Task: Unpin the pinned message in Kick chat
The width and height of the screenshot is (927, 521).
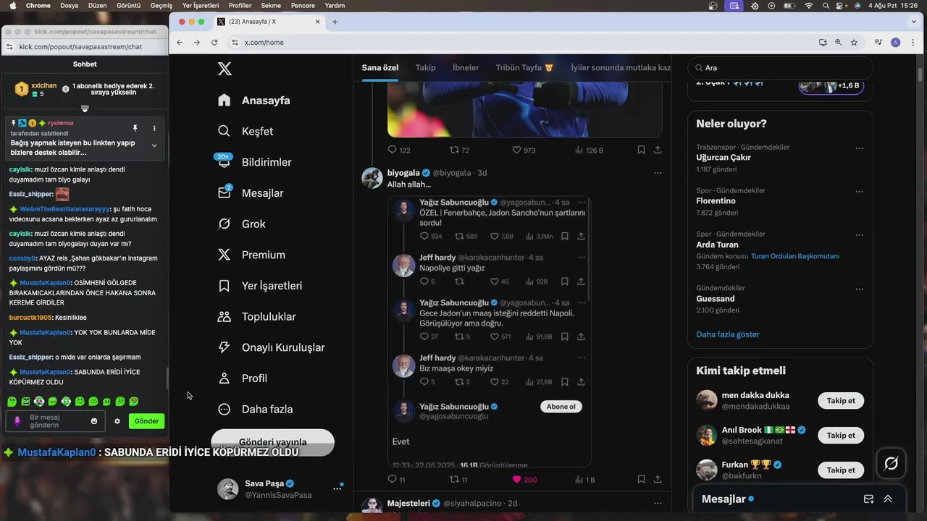Action: point(135,128)
